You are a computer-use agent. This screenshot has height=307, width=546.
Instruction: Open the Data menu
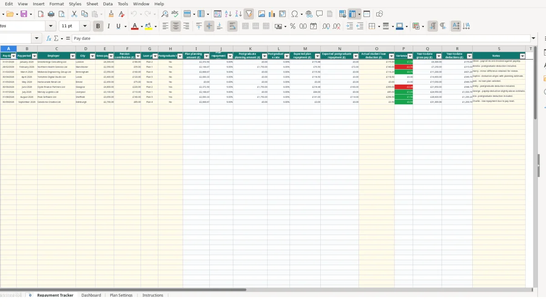[x=108, y=4]
